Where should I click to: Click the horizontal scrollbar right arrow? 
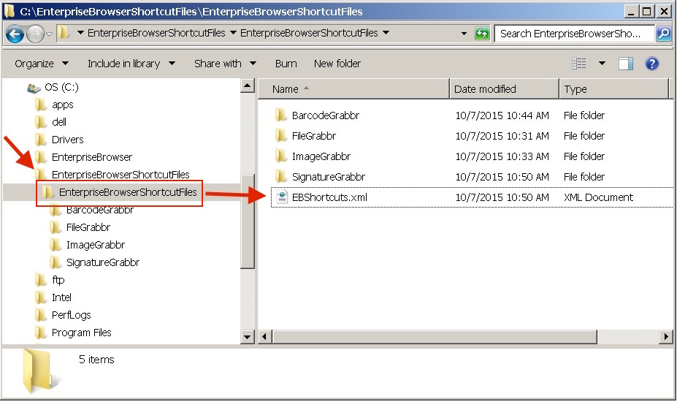click(x=666, y=337)
